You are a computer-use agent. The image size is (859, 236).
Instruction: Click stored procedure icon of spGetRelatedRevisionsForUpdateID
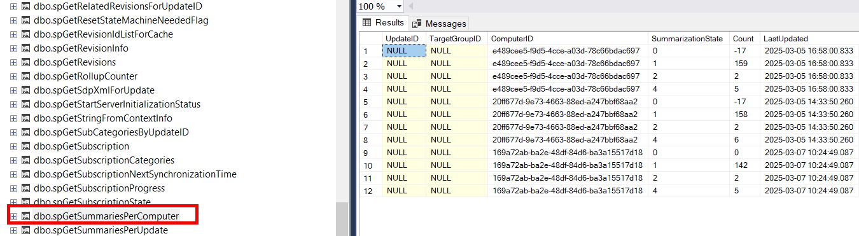pos(26,6)
